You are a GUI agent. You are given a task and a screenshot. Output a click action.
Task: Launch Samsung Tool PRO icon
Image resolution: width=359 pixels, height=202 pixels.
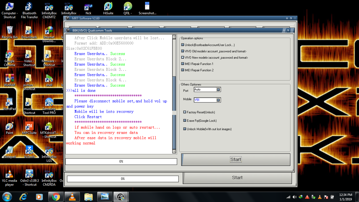(49, 106)
